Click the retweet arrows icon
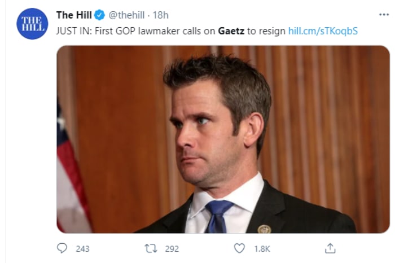 (x=151, y=248)
